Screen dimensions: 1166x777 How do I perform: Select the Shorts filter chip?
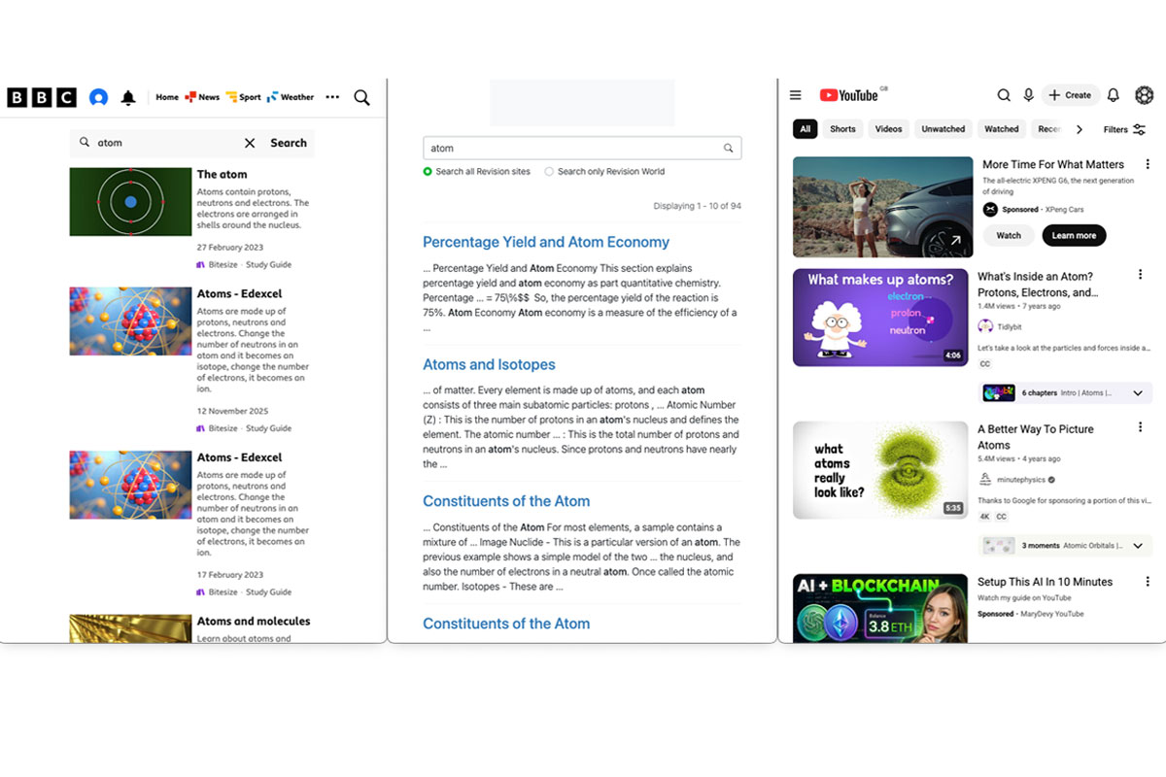pos(842,129)
